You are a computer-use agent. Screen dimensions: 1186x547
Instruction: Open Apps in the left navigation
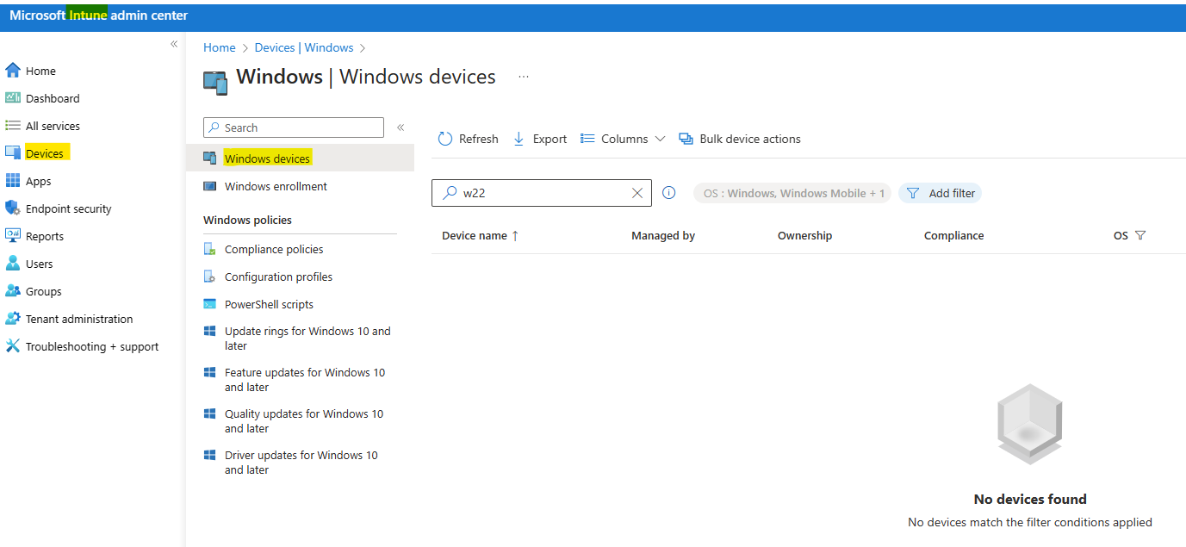[39, 181]
